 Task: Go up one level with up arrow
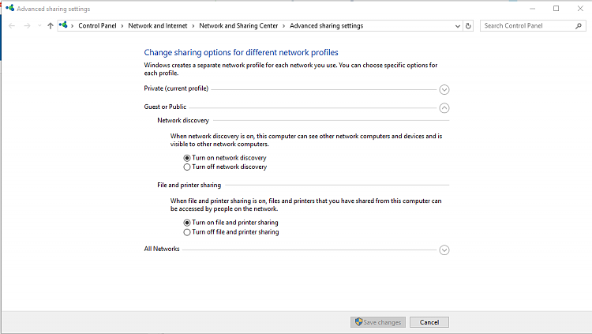coord(51,25)
